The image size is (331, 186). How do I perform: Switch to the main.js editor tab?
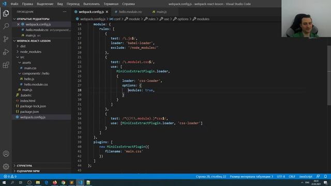pyautogui.click(x=161, y=12)
